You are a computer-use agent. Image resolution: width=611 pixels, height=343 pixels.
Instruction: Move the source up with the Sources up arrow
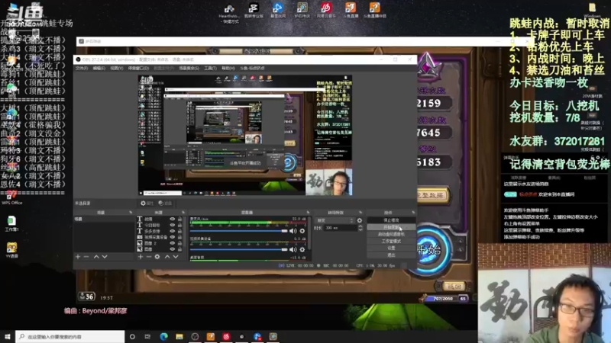coord(167,257)
